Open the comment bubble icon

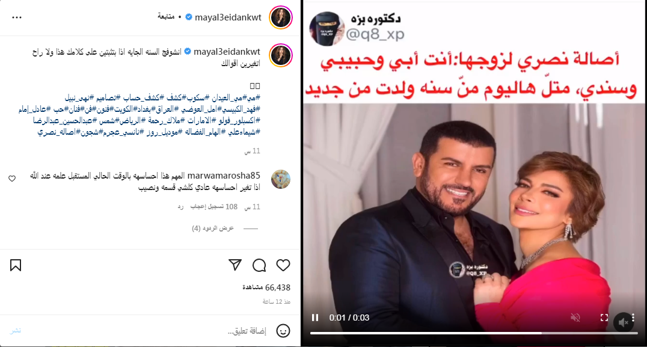pyautogui.click(x=259, y=265)
